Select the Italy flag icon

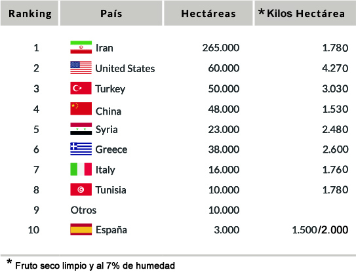click(x=81, y=169)
